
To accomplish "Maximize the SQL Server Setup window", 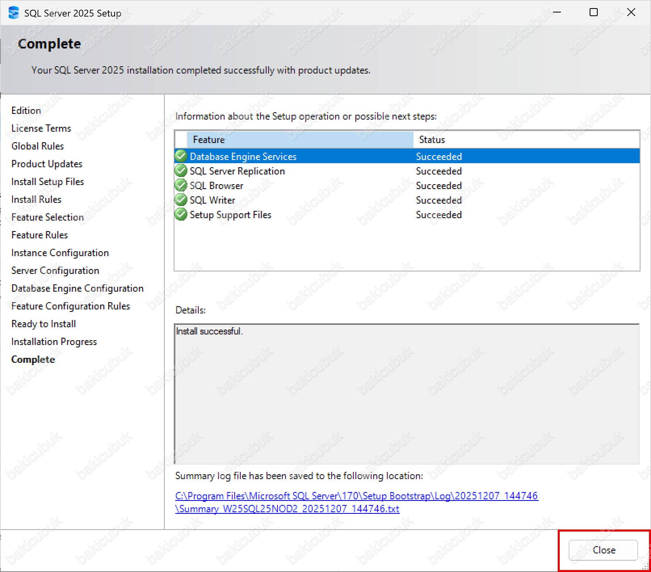I will (x=593, y=13).
